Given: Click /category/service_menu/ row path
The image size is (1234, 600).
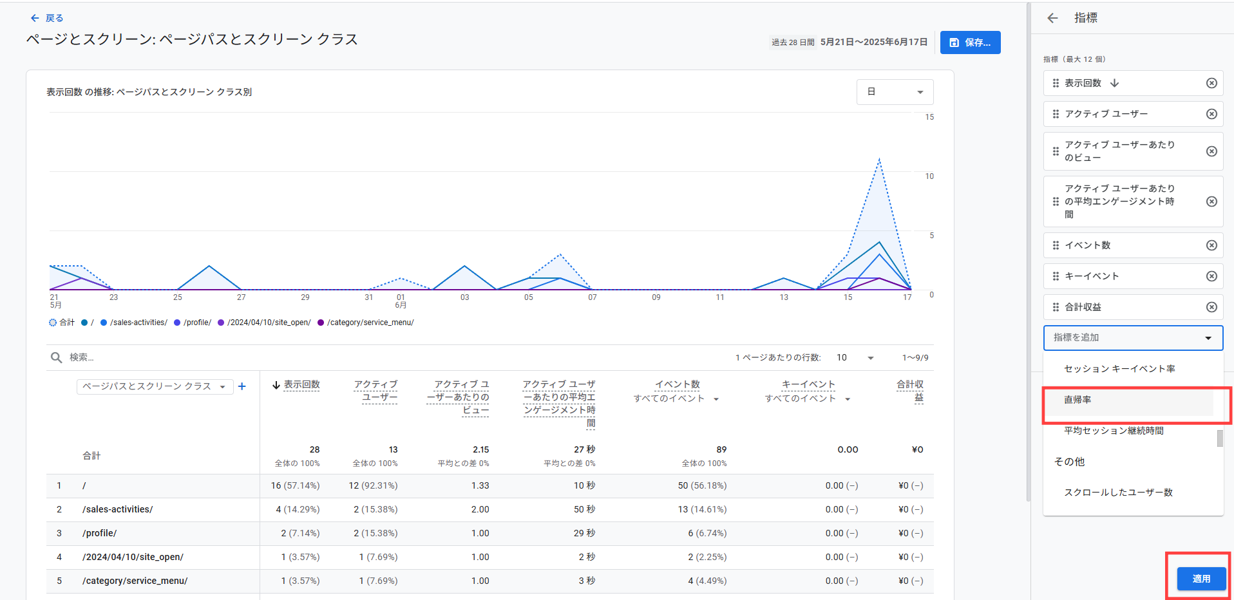Looking at the screenshot, I should pos(135,581).
